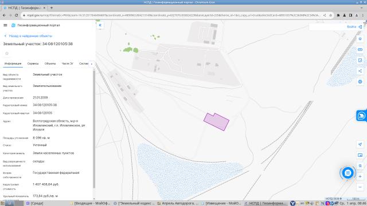Open the browser profile icon
The width and height of the screenshot is (367, 206).
[x=357, y=15]
